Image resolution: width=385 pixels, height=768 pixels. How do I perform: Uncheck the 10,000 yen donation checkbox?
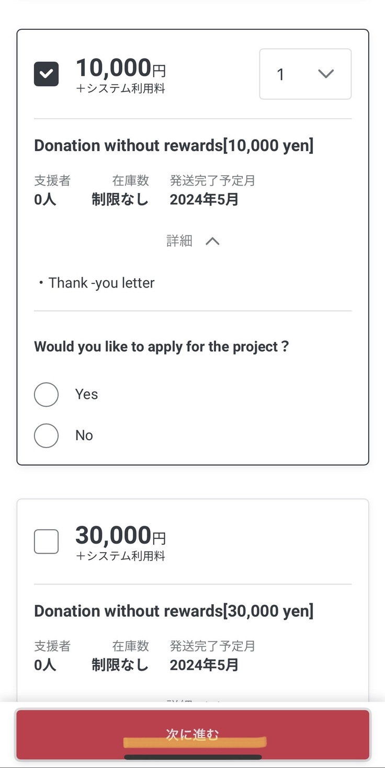(46, 74)
